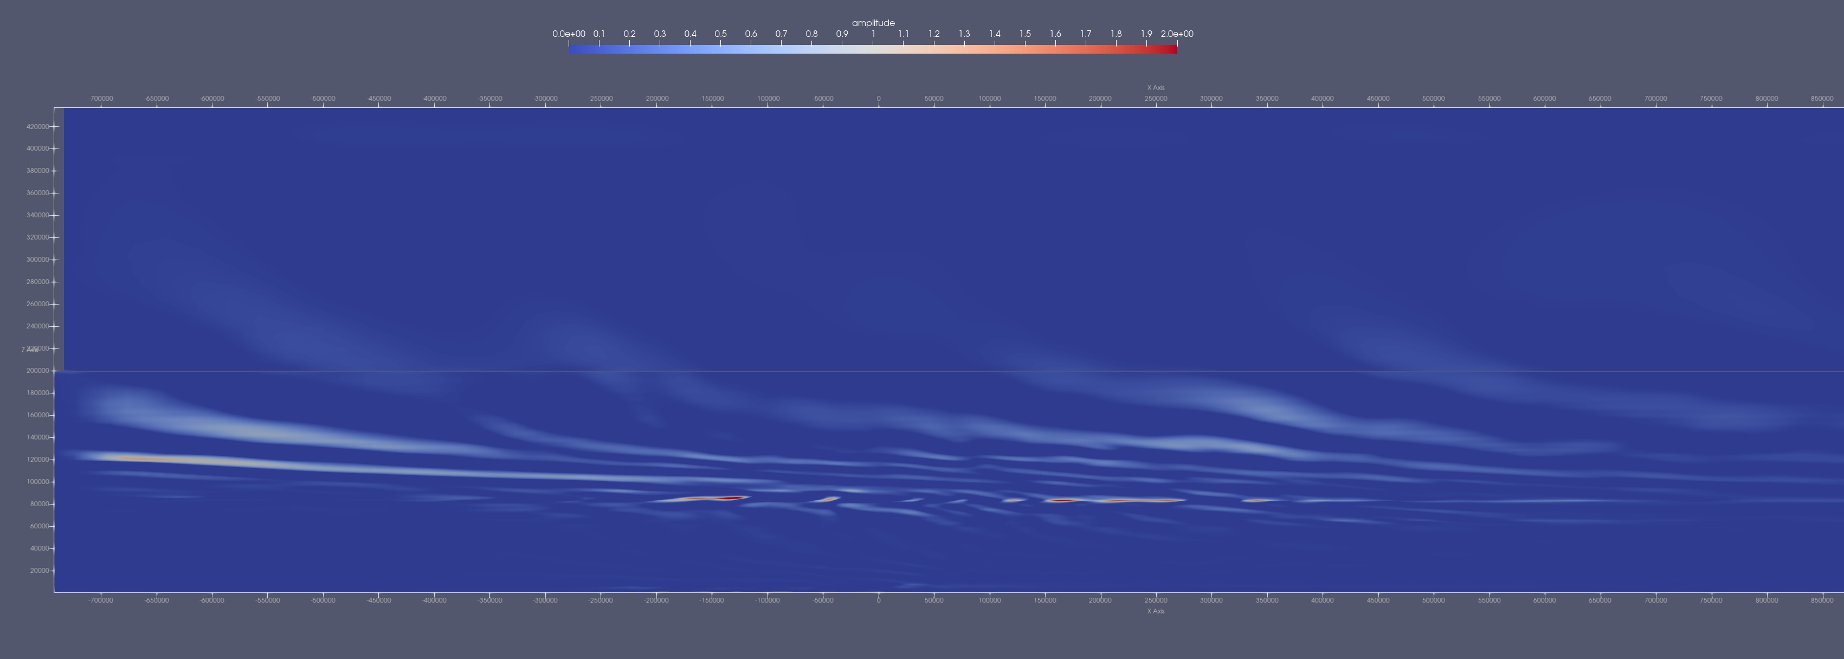Click the 20000 Z-axis tick label
Image resolution: width=1844 pixels, height=659 pixels.
coord(40,570)
